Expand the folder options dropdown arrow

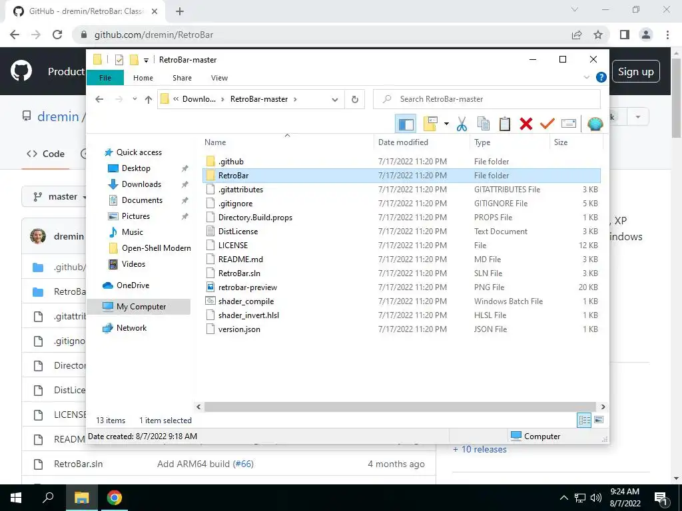coord(446,124)
